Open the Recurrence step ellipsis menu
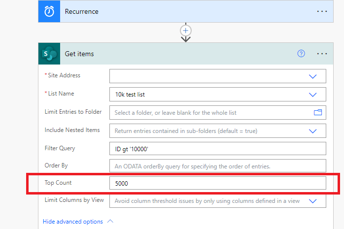Screen dimensions: 344x229 coord(322,11)
